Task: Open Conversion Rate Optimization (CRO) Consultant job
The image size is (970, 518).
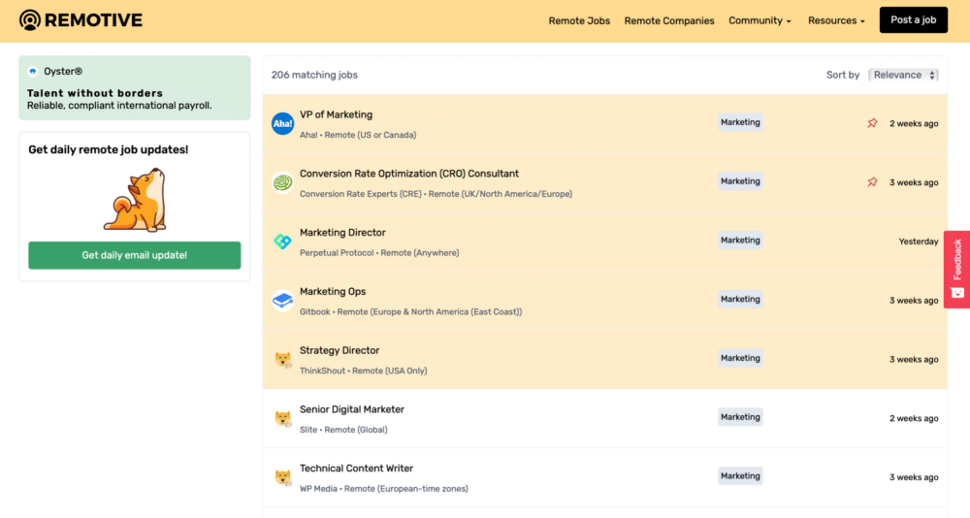Action: [409, 174]
